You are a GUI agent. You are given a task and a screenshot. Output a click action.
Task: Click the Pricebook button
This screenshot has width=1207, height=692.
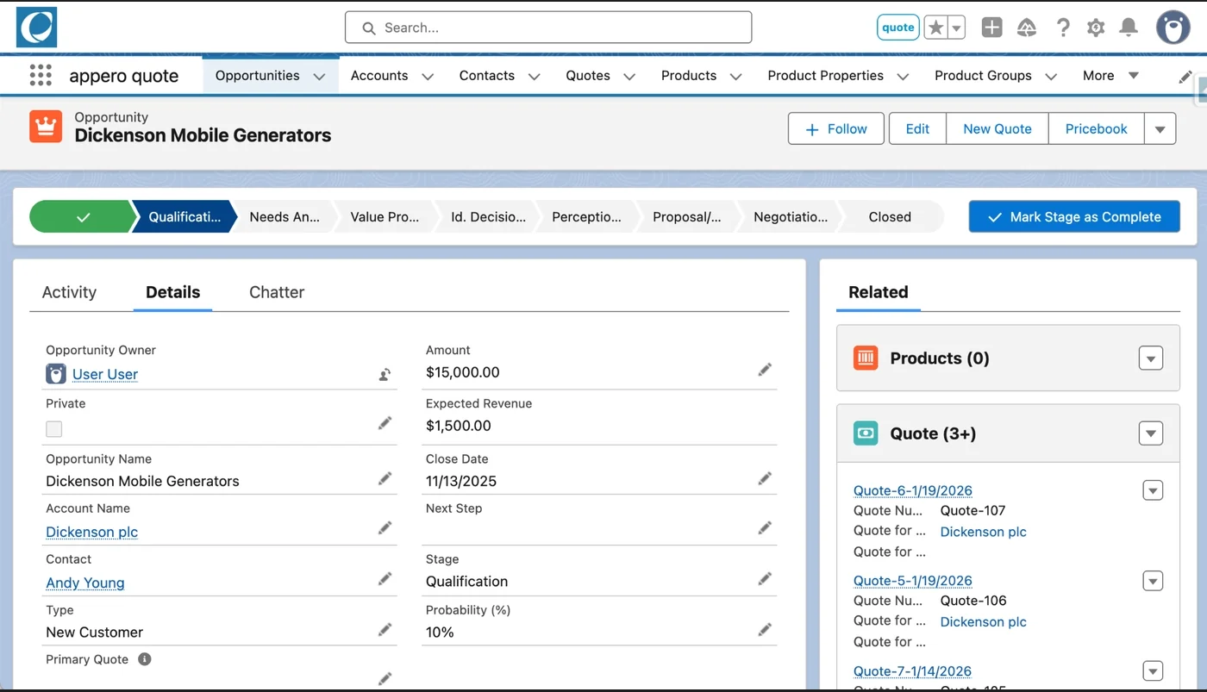[x=1097, y=129]
